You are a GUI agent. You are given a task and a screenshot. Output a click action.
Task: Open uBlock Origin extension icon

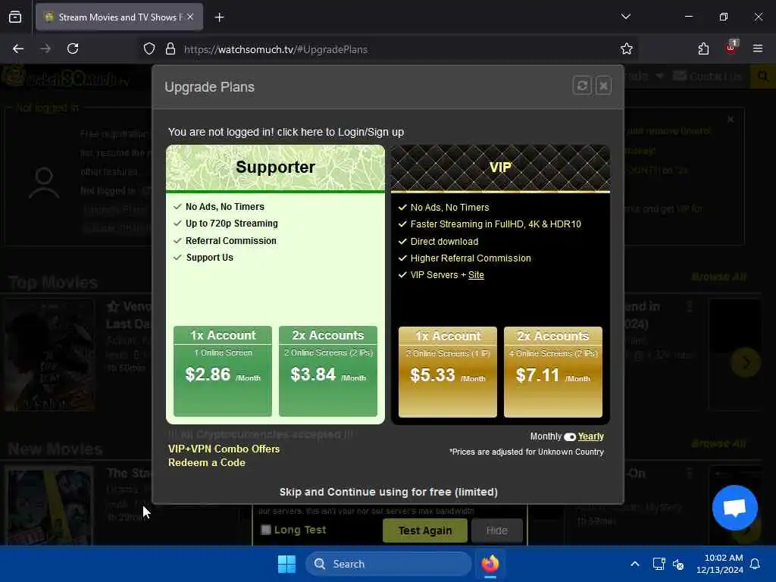coord(731,48)
